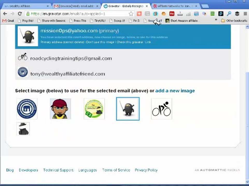Show hidden bookmarks with double chevron
Viewport: 249px width, 186px height.
[x=216, y=20]
